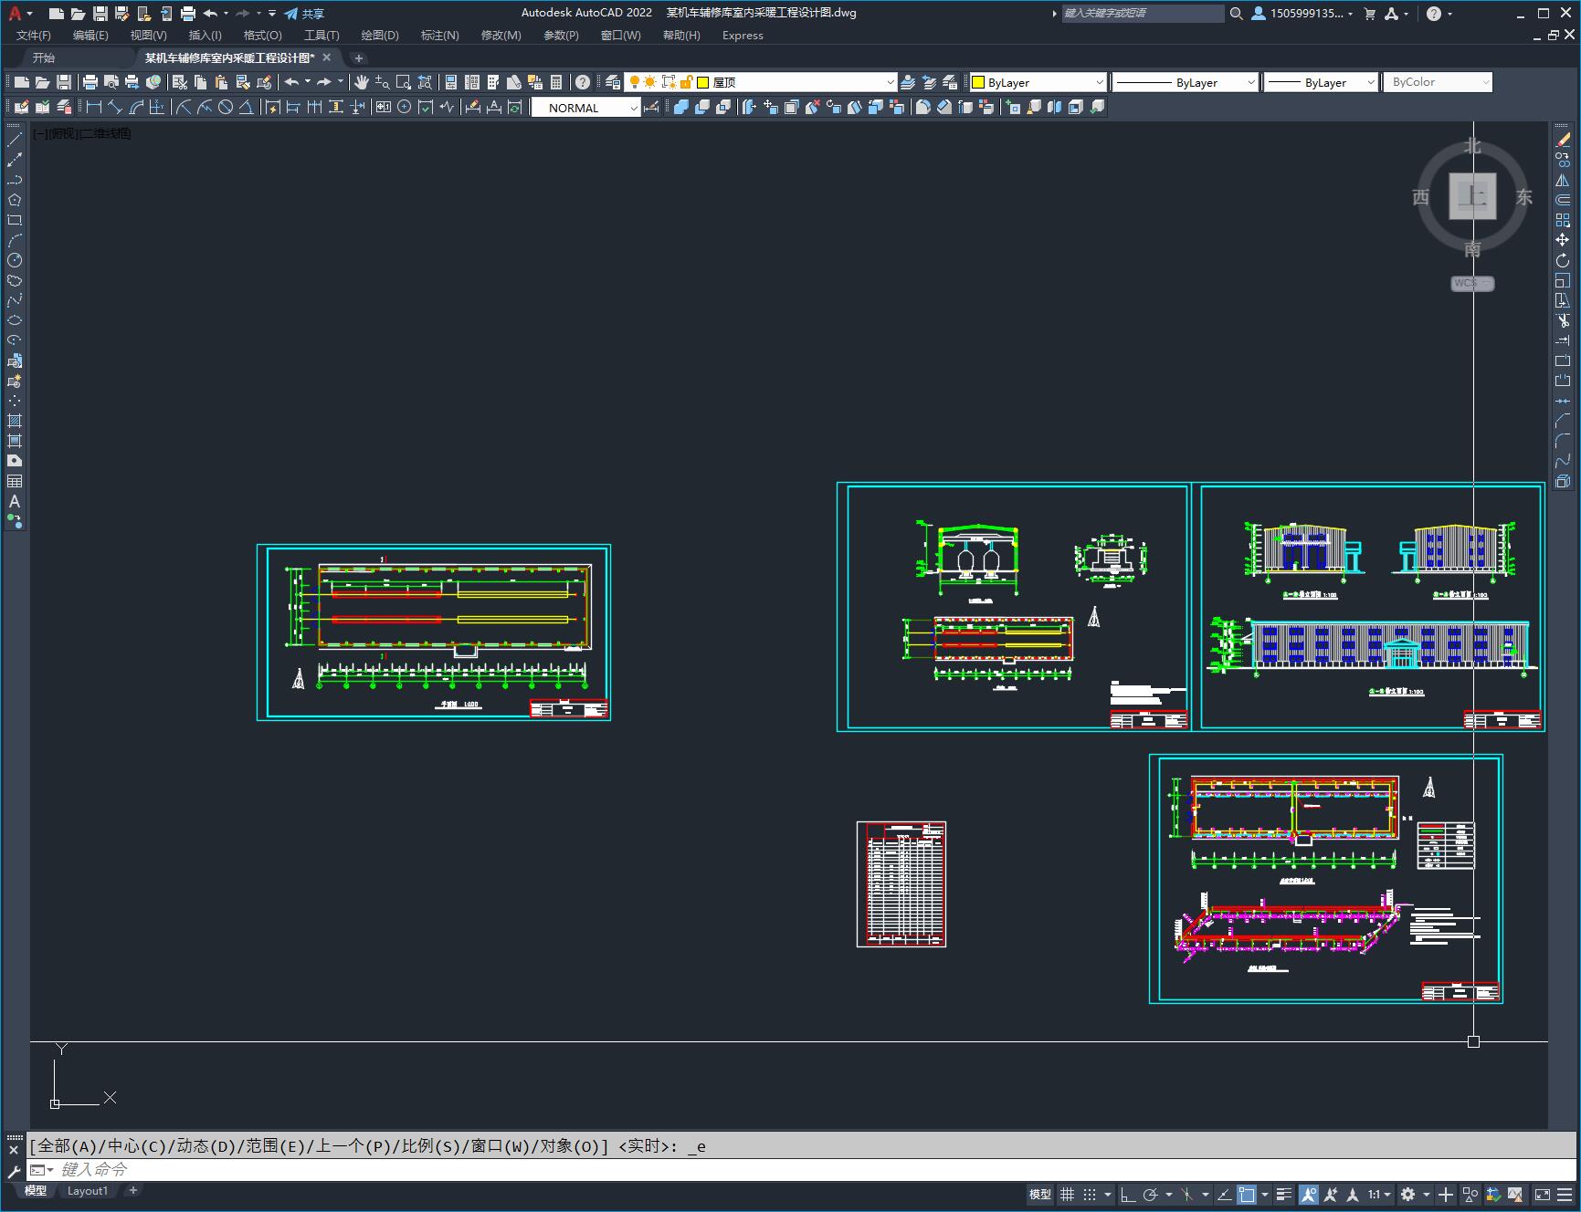1581x1212 pixels.
Task: Select the Line tool in left toolbar
Action: pyautogui.click(x=15, y=140)
